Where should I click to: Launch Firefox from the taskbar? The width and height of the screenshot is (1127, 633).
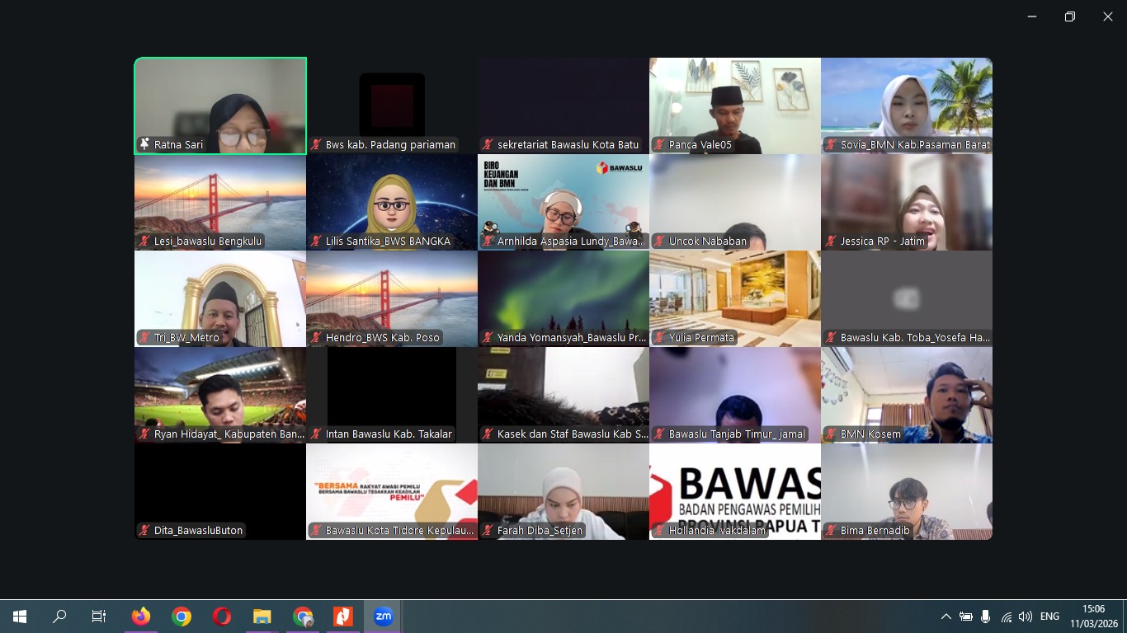pos(140,616)
